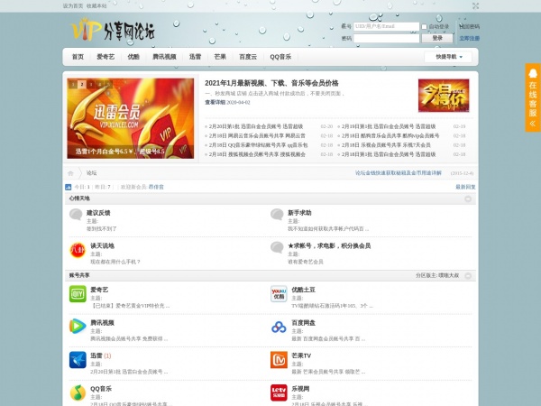Collapse the 账号共享 section
The image size is (541, 406).
[x=468, y=275]
